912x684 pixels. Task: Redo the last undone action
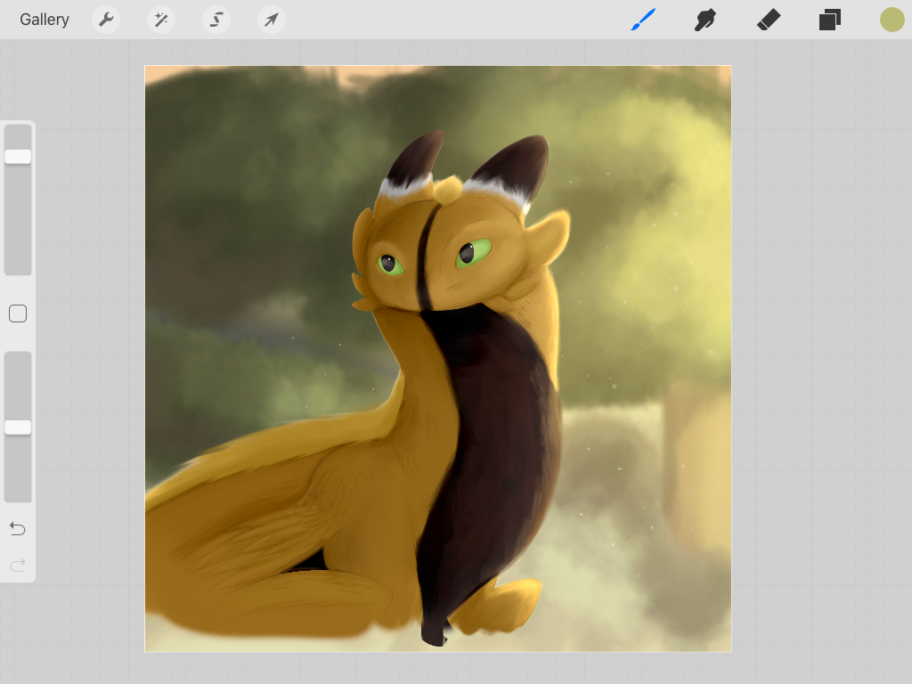coord(18,565)
